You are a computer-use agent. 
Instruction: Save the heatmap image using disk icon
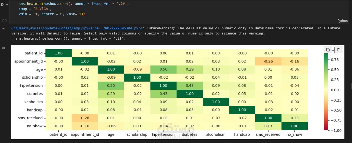tap(339, 50)
